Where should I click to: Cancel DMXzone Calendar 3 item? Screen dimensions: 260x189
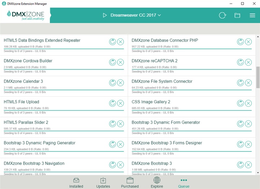pyautogui.click(x=121, y=83)
